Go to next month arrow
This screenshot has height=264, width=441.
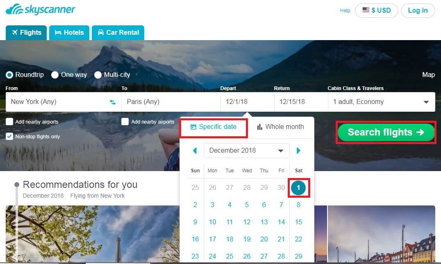tap(298, 151)
